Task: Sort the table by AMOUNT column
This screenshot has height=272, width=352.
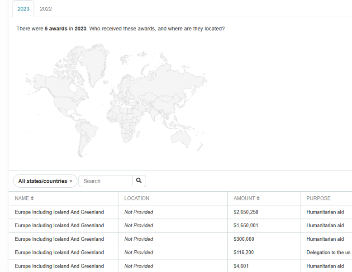Action: [x=247, y=199]
